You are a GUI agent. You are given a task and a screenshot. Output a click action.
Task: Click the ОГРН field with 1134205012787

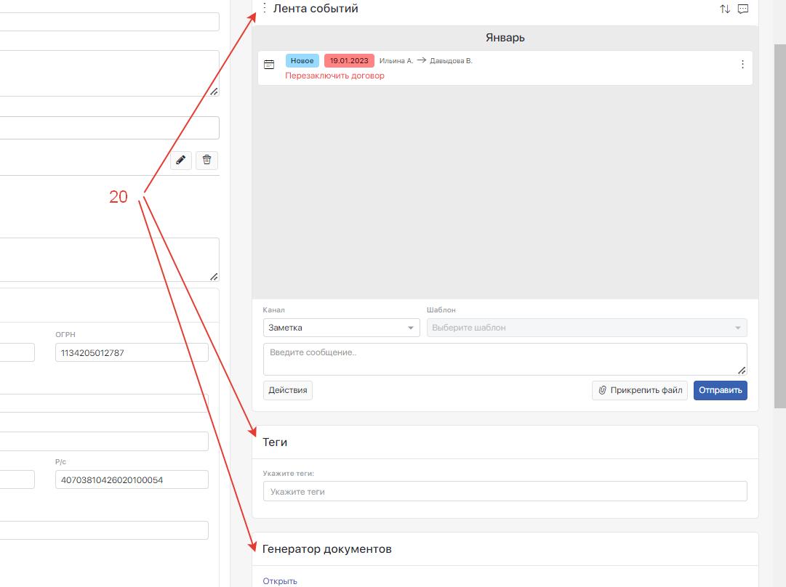tap(132, 352)
